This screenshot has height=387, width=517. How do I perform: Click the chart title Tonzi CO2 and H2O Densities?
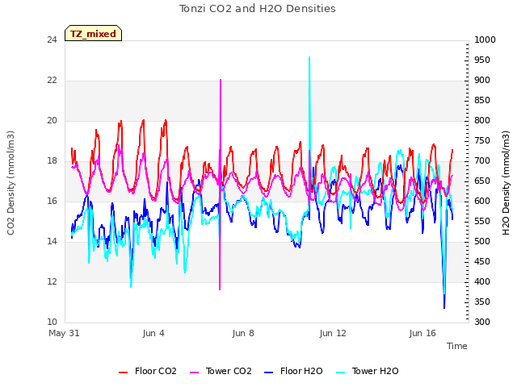pyautogui.click(x=258, y=9)
